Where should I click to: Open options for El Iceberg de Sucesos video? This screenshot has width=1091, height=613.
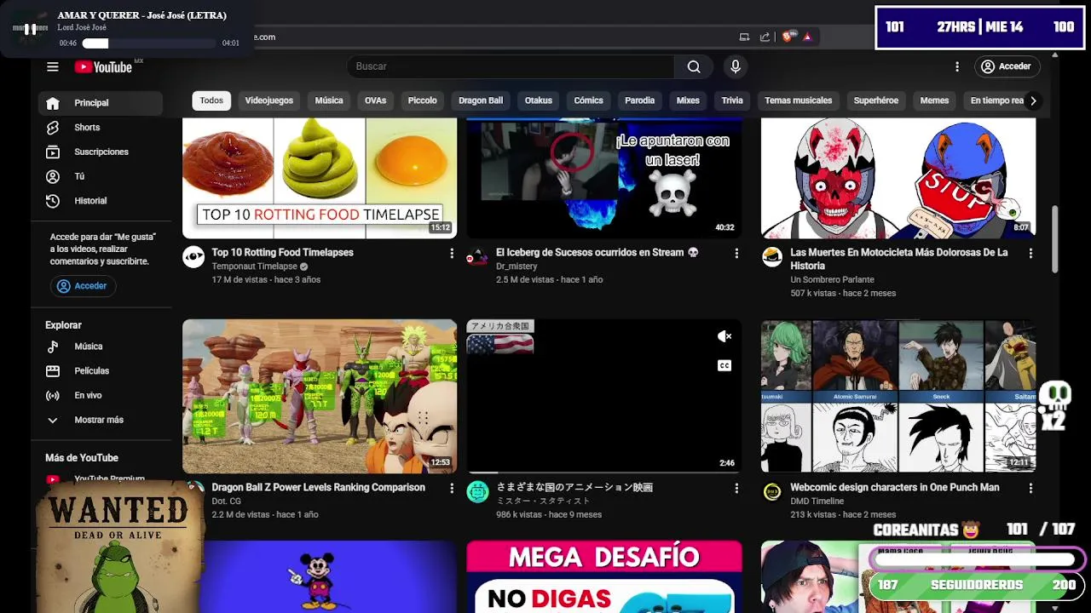pos(736,254)
